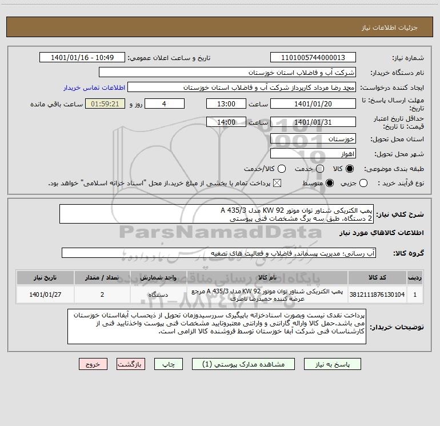Click the شماره نیاز field 1101005744000013
This screenshot has width=440, height=426.
click(x=313, y=57)
